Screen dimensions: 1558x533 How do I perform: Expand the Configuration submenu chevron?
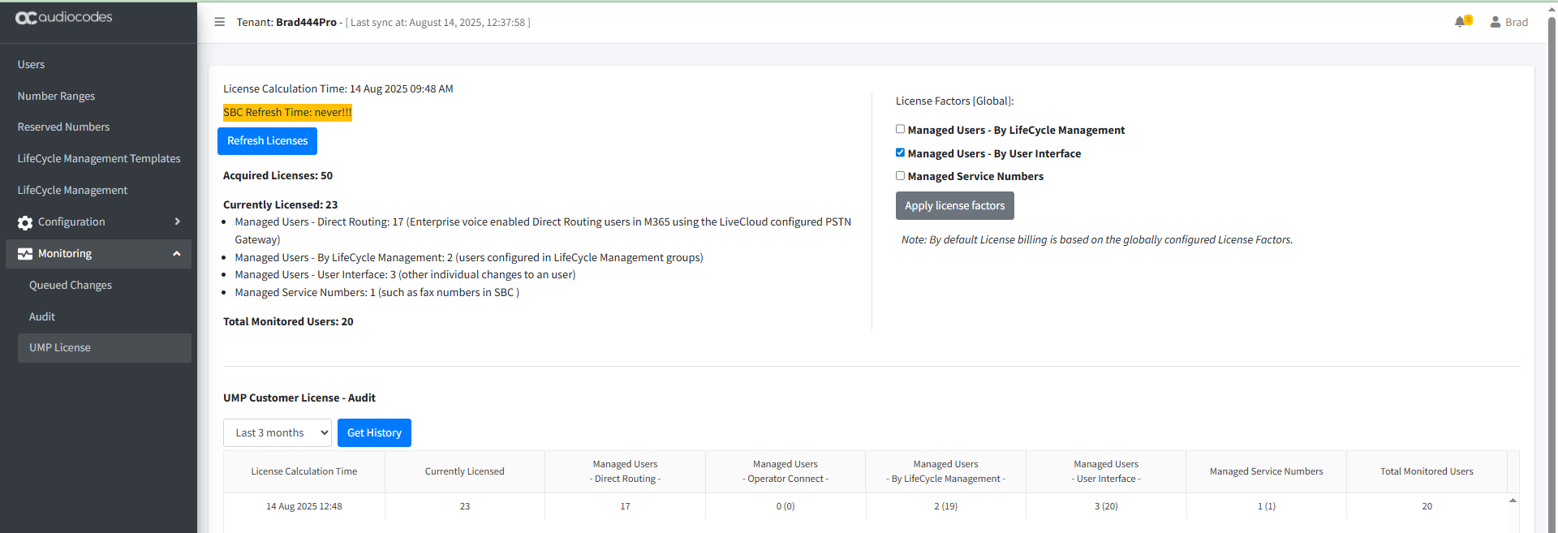click(x=177, y=221)
